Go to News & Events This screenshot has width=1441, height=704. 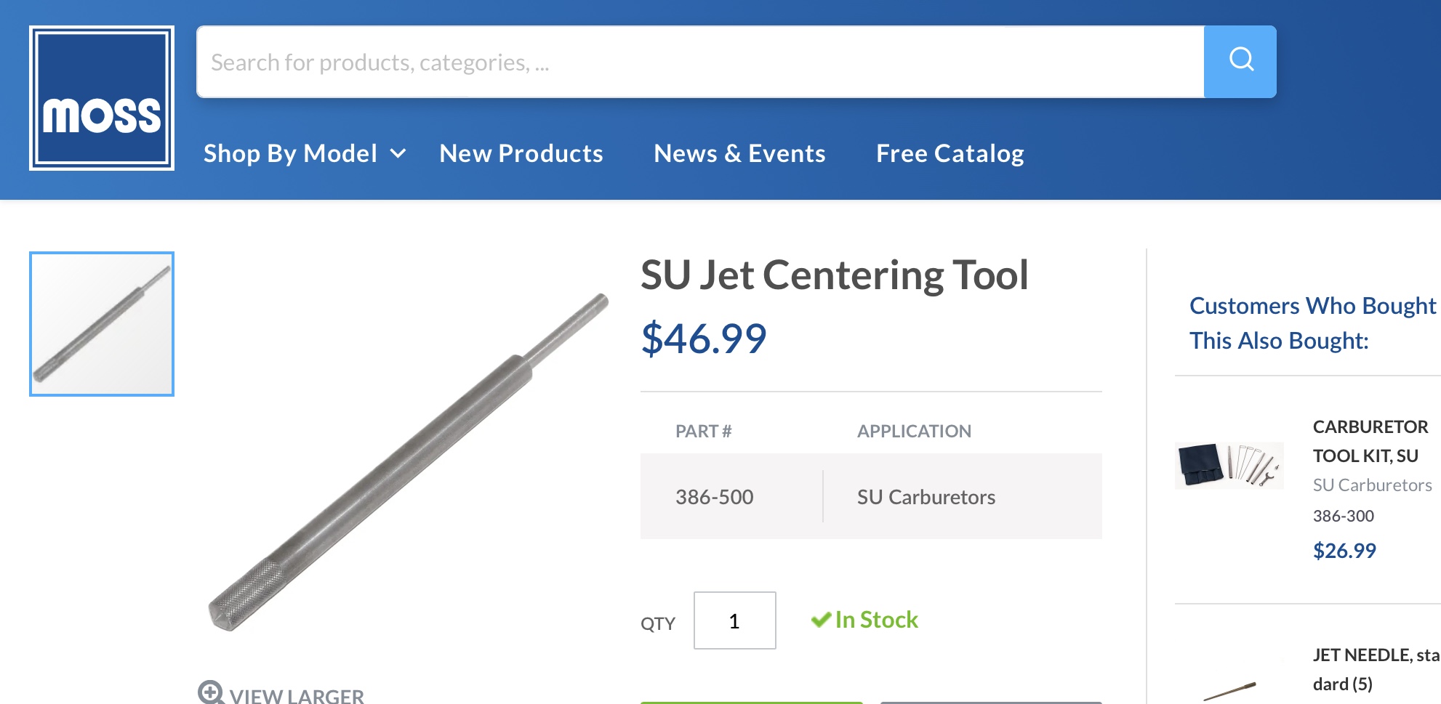pyautogui.click(x=739, y=153)
